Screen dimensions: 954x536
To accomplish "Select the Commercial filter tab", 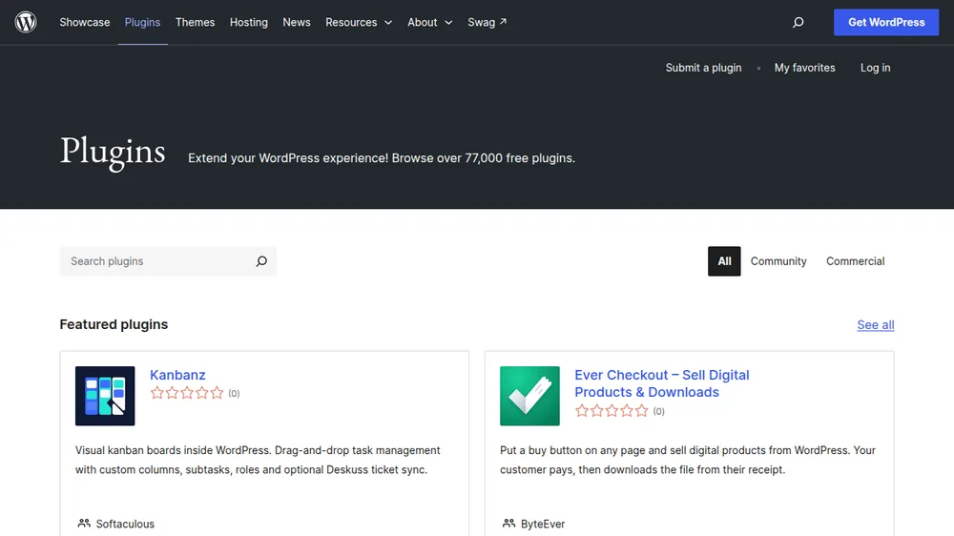I will [855, 261].
